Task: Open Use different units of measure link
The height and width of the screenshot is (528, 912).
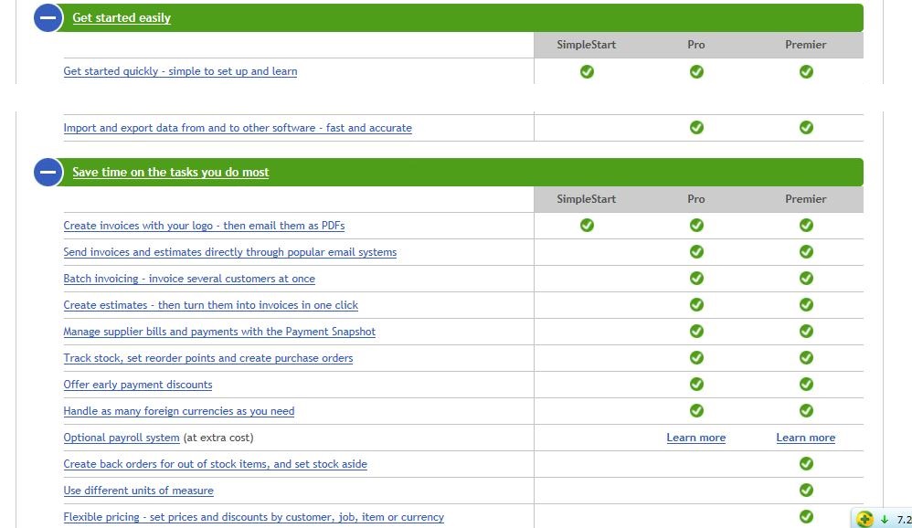Action: [138, 491]
